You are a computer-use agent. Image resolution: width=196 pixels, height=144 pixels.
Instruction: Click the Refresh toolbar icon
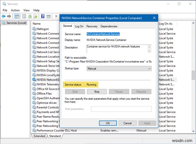click(30, 16)
